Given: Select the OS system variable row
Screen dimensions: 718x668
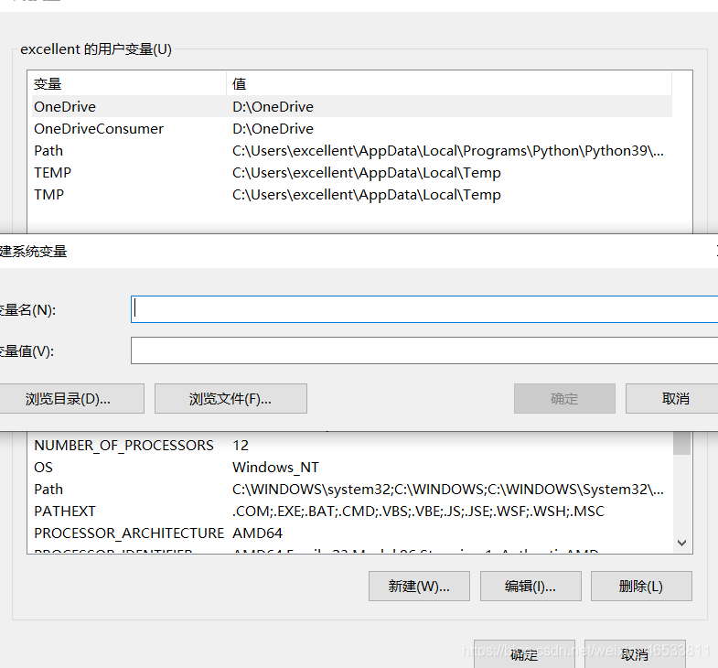Looking at the screenshot, I should (349, 467).
